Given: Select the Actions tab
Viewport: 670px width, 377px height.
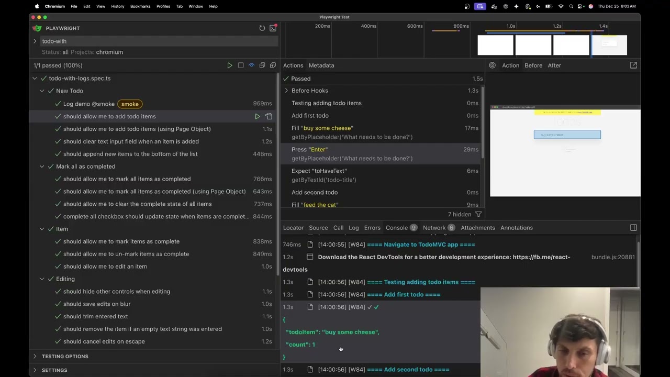Looking at the screenshot, I should coord(293,65).
